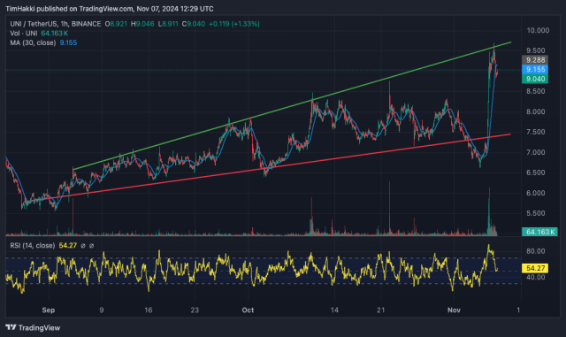Click the 6.500 price axis label
Viewport: 566px width, 337px height.
coord(536,172)
